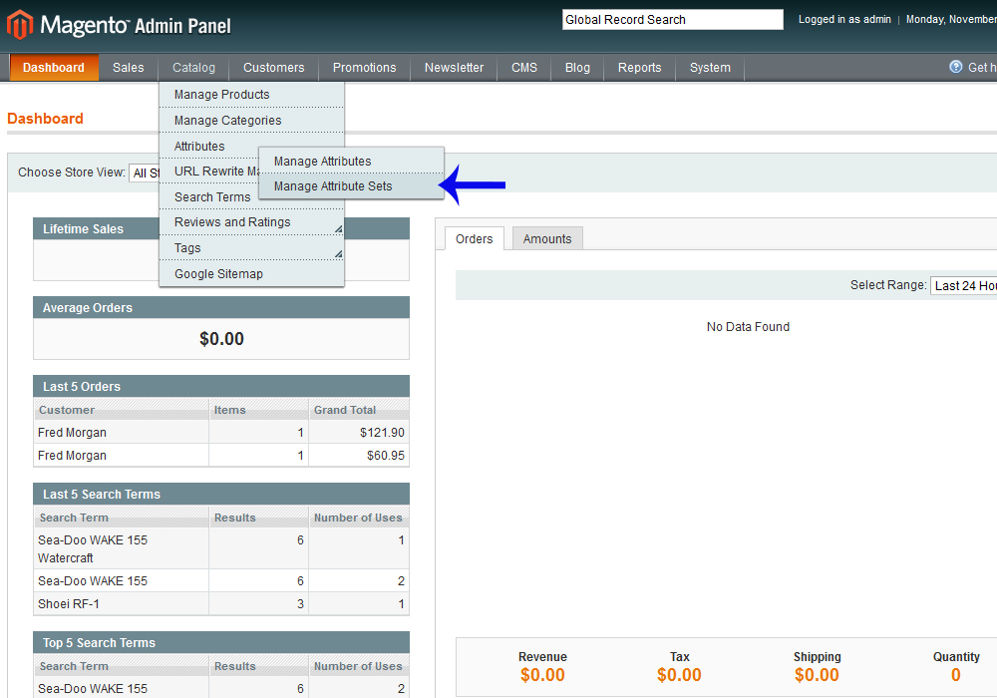
Task: Choose the Attributes submenu entry
Action: click(209, 147)
